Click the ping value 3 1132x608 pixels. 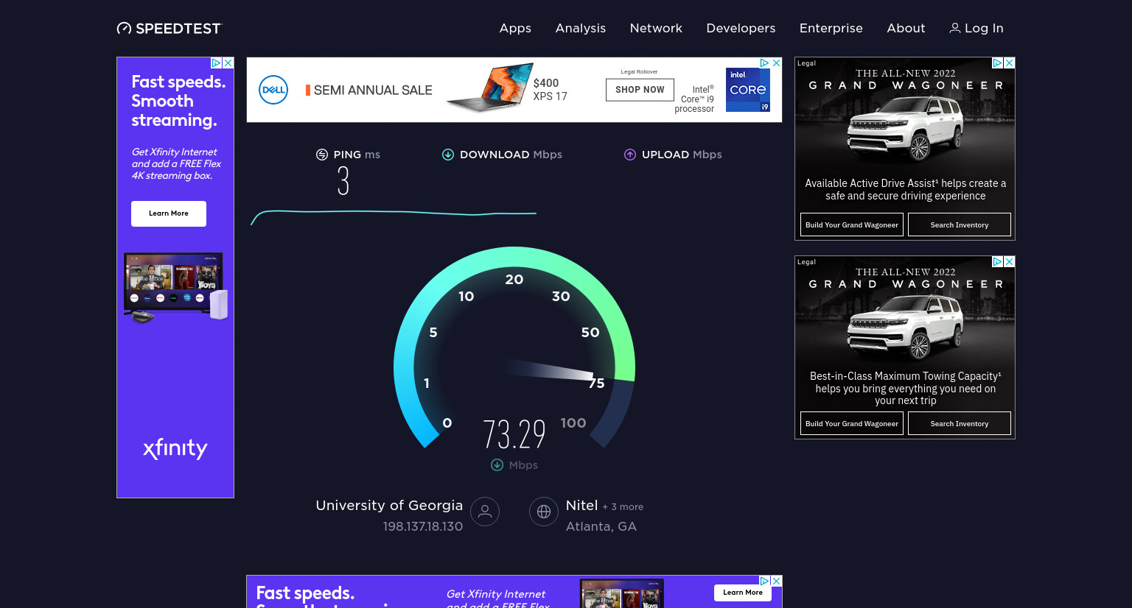click(343, 181)
